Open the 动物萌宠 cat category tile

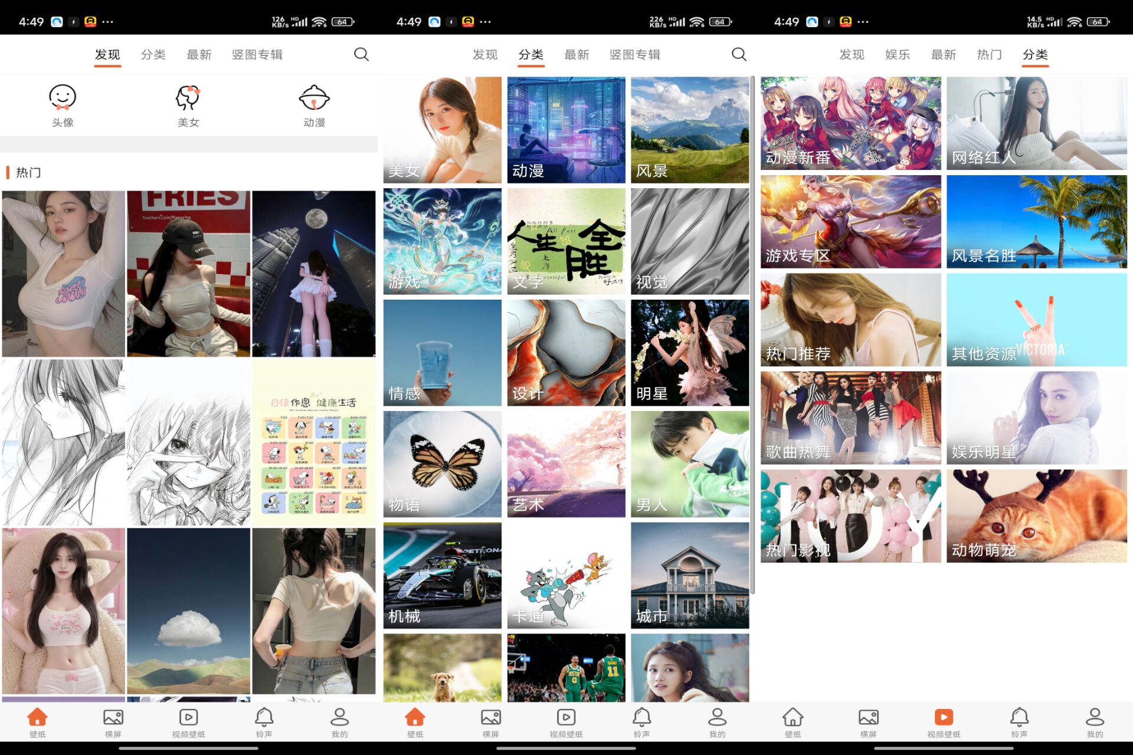[1036, 516]
